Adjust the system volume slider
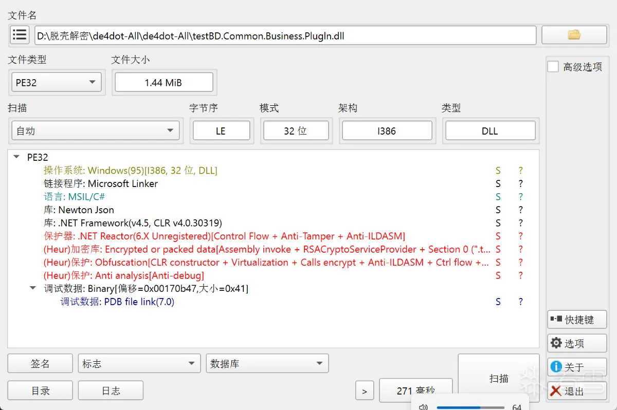 pyautogui.click(x=470, y=407)
